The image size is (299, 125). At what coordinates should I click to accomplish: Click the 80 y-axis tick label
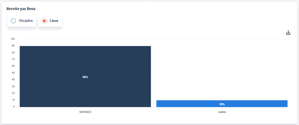tap(13, 53)
